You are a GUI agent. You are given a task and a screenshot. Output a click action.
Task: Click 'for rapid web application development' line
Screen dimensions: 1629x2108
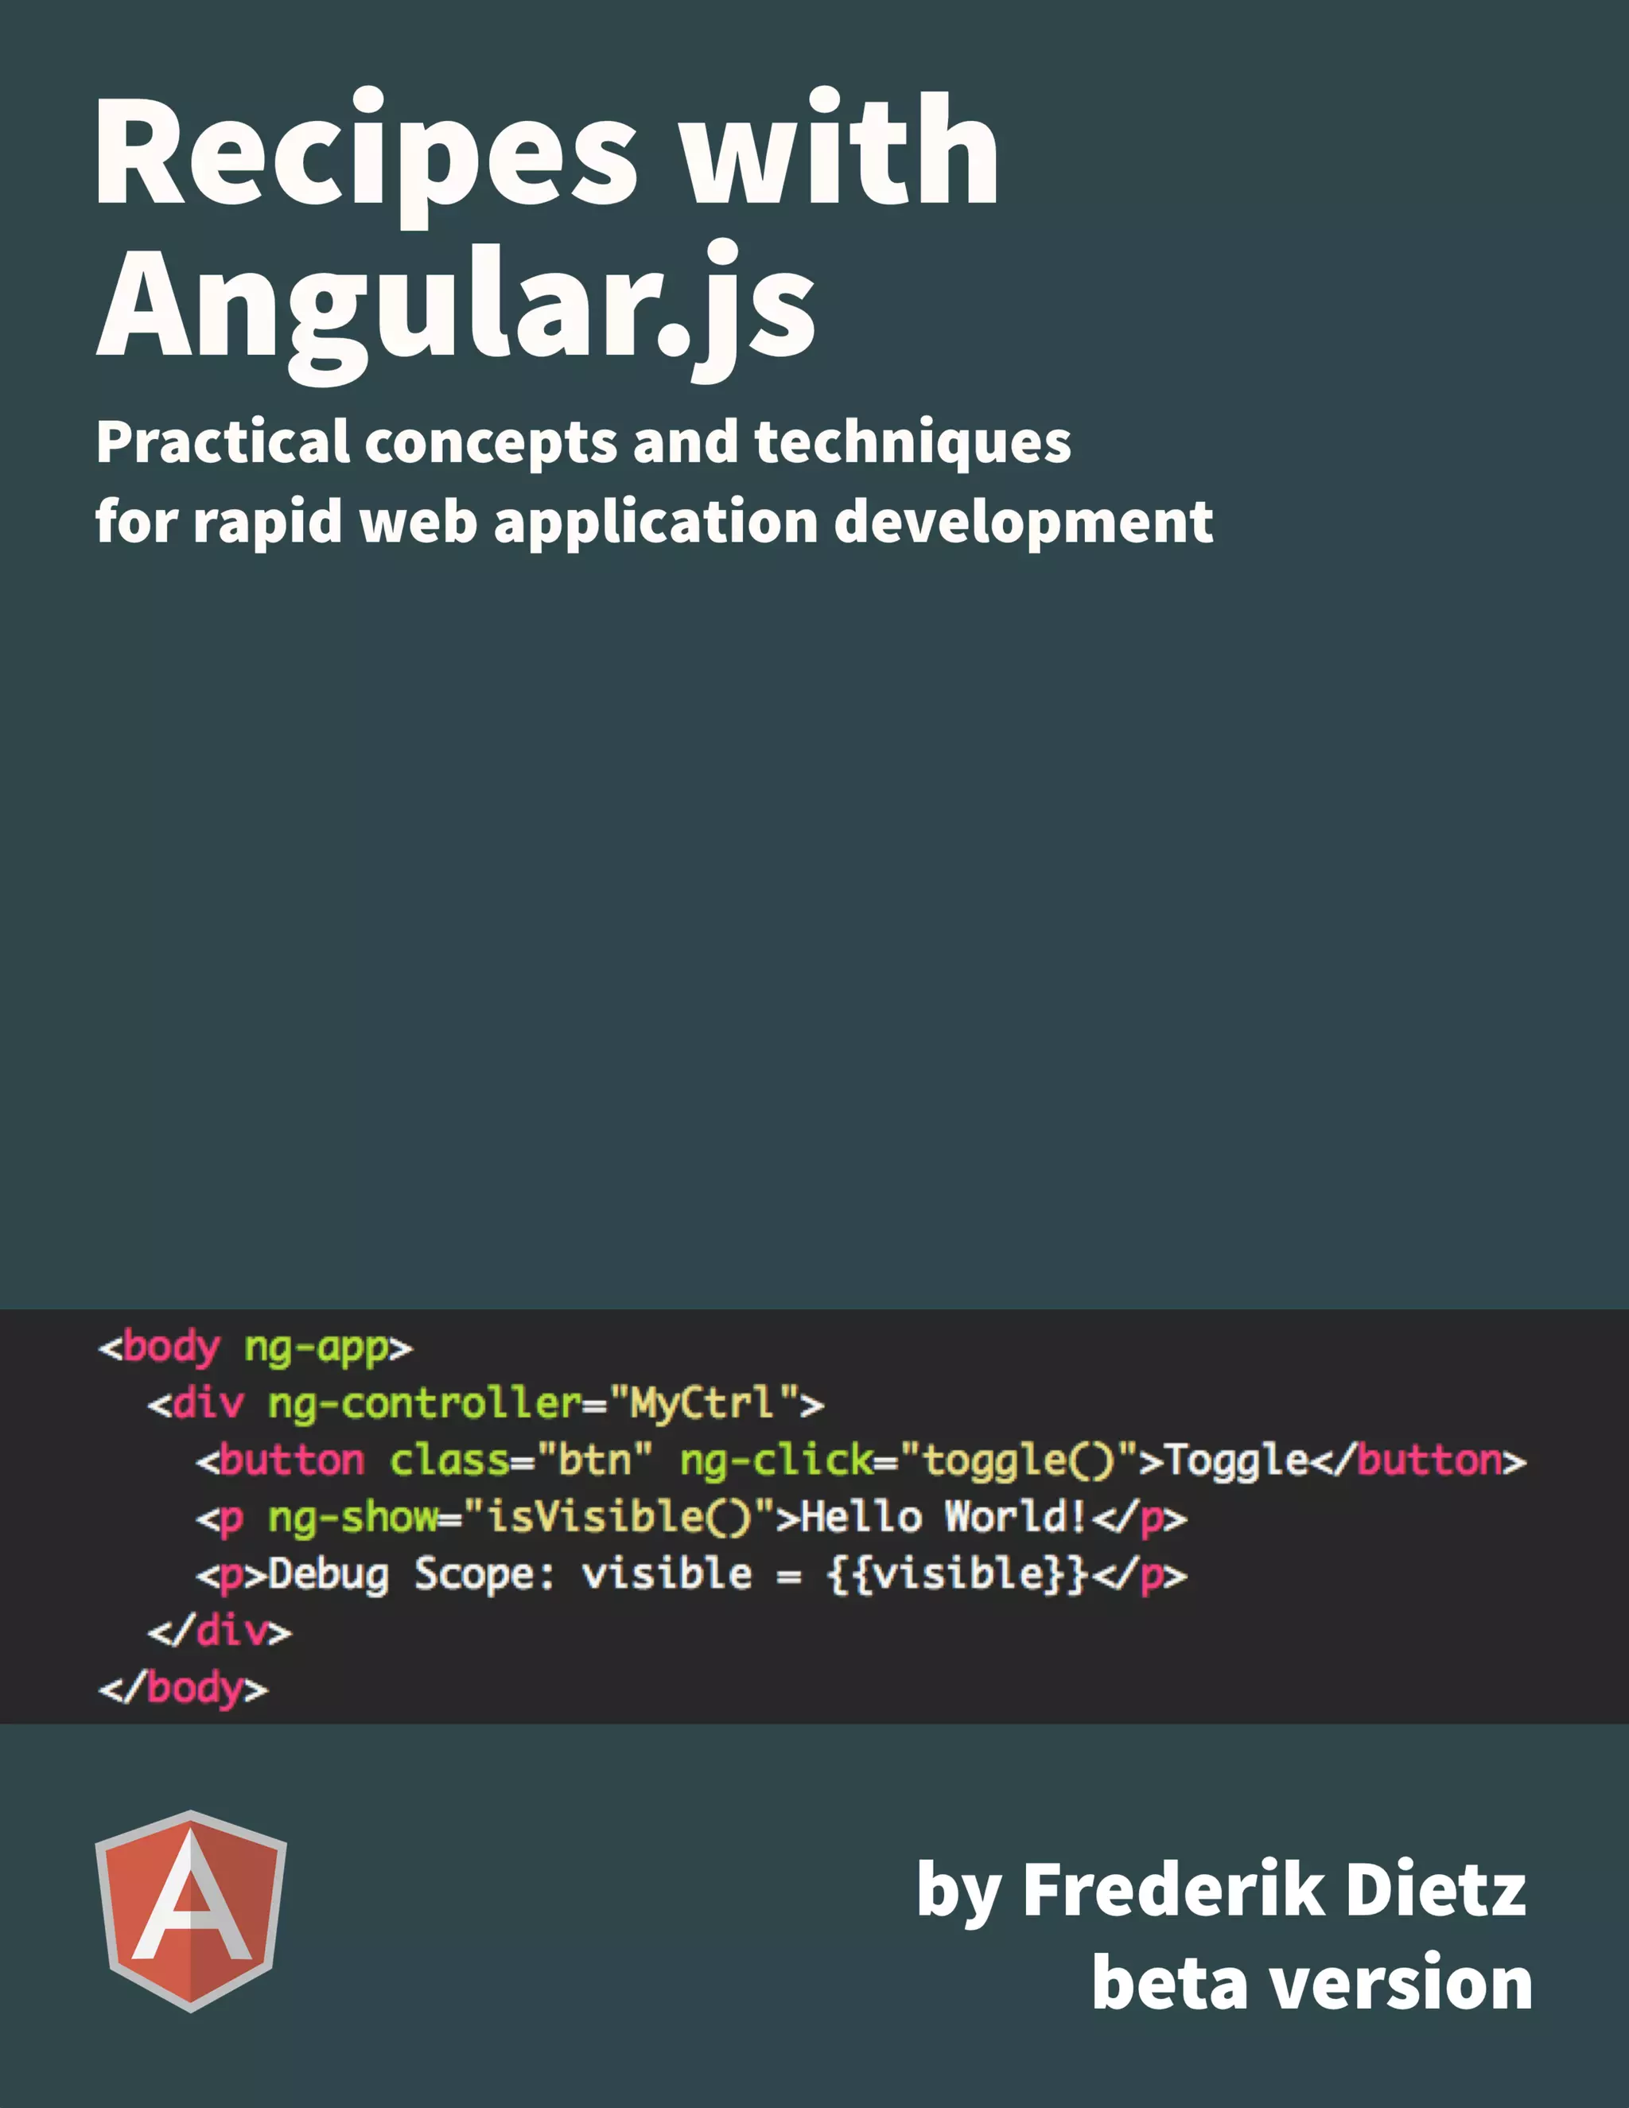(x=653, y=521)
